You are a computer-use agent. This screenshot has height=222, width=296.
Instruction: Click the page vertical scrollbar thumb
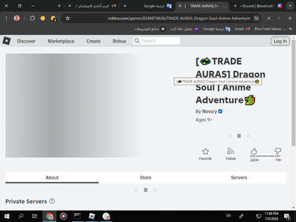point(294,93)
